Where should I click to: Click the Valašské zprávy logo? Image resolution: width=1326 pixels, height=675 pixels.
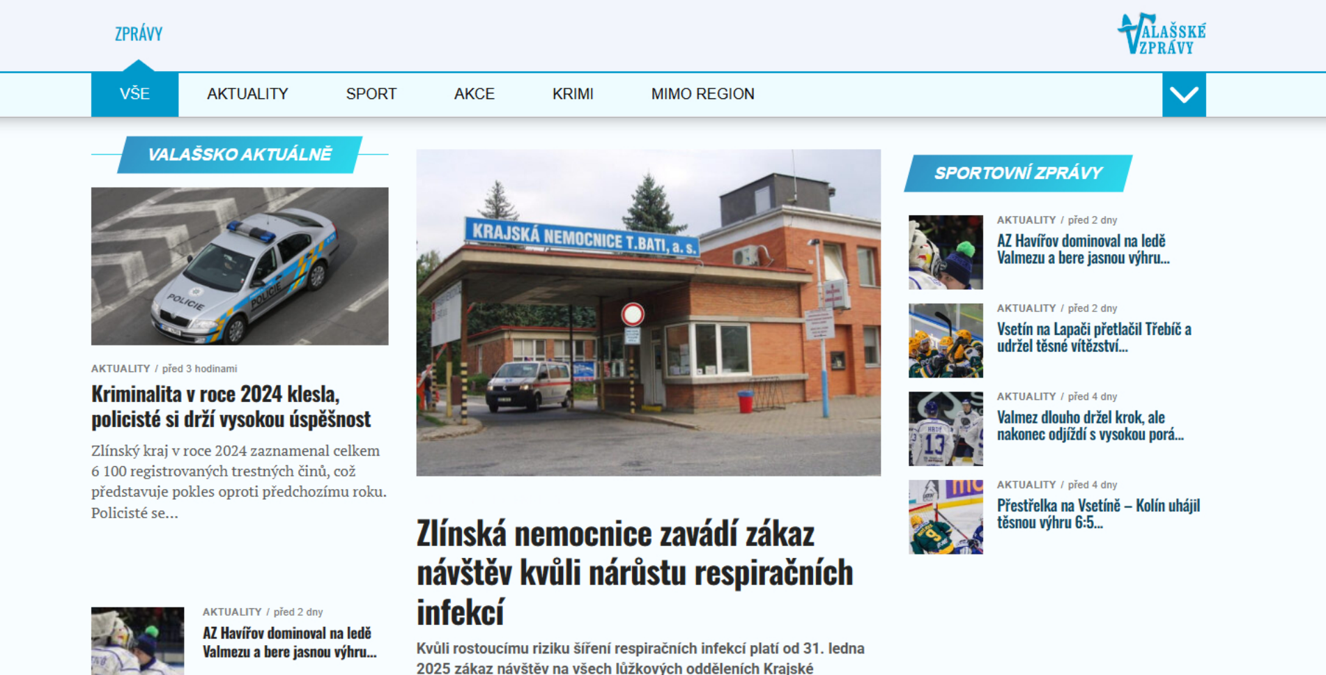(x=1159, y=33)
